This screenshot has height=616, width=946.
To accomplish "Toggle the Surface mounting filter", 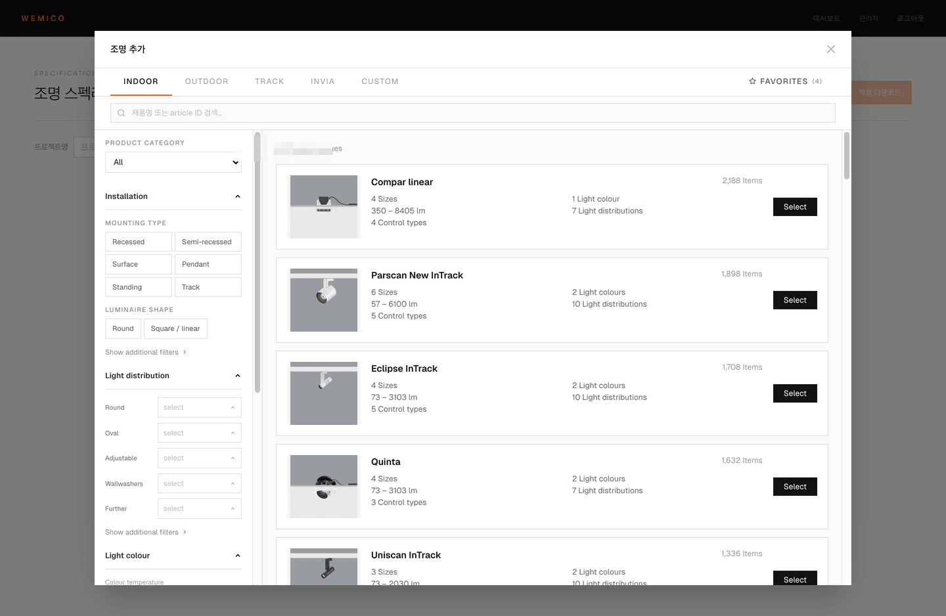I will (x=139, y=264).
